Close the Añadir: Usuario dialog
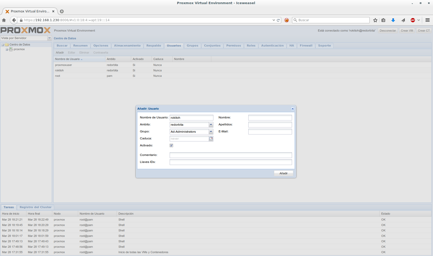The height and width of the screenshot is (256, 433). pyautogui.click(x=293, y=109)
